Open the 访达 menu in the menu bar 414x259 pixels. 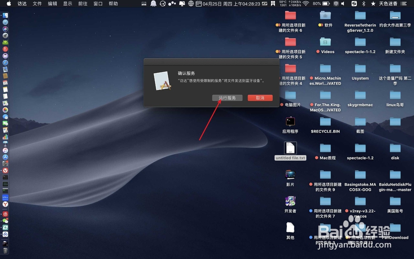22,3
